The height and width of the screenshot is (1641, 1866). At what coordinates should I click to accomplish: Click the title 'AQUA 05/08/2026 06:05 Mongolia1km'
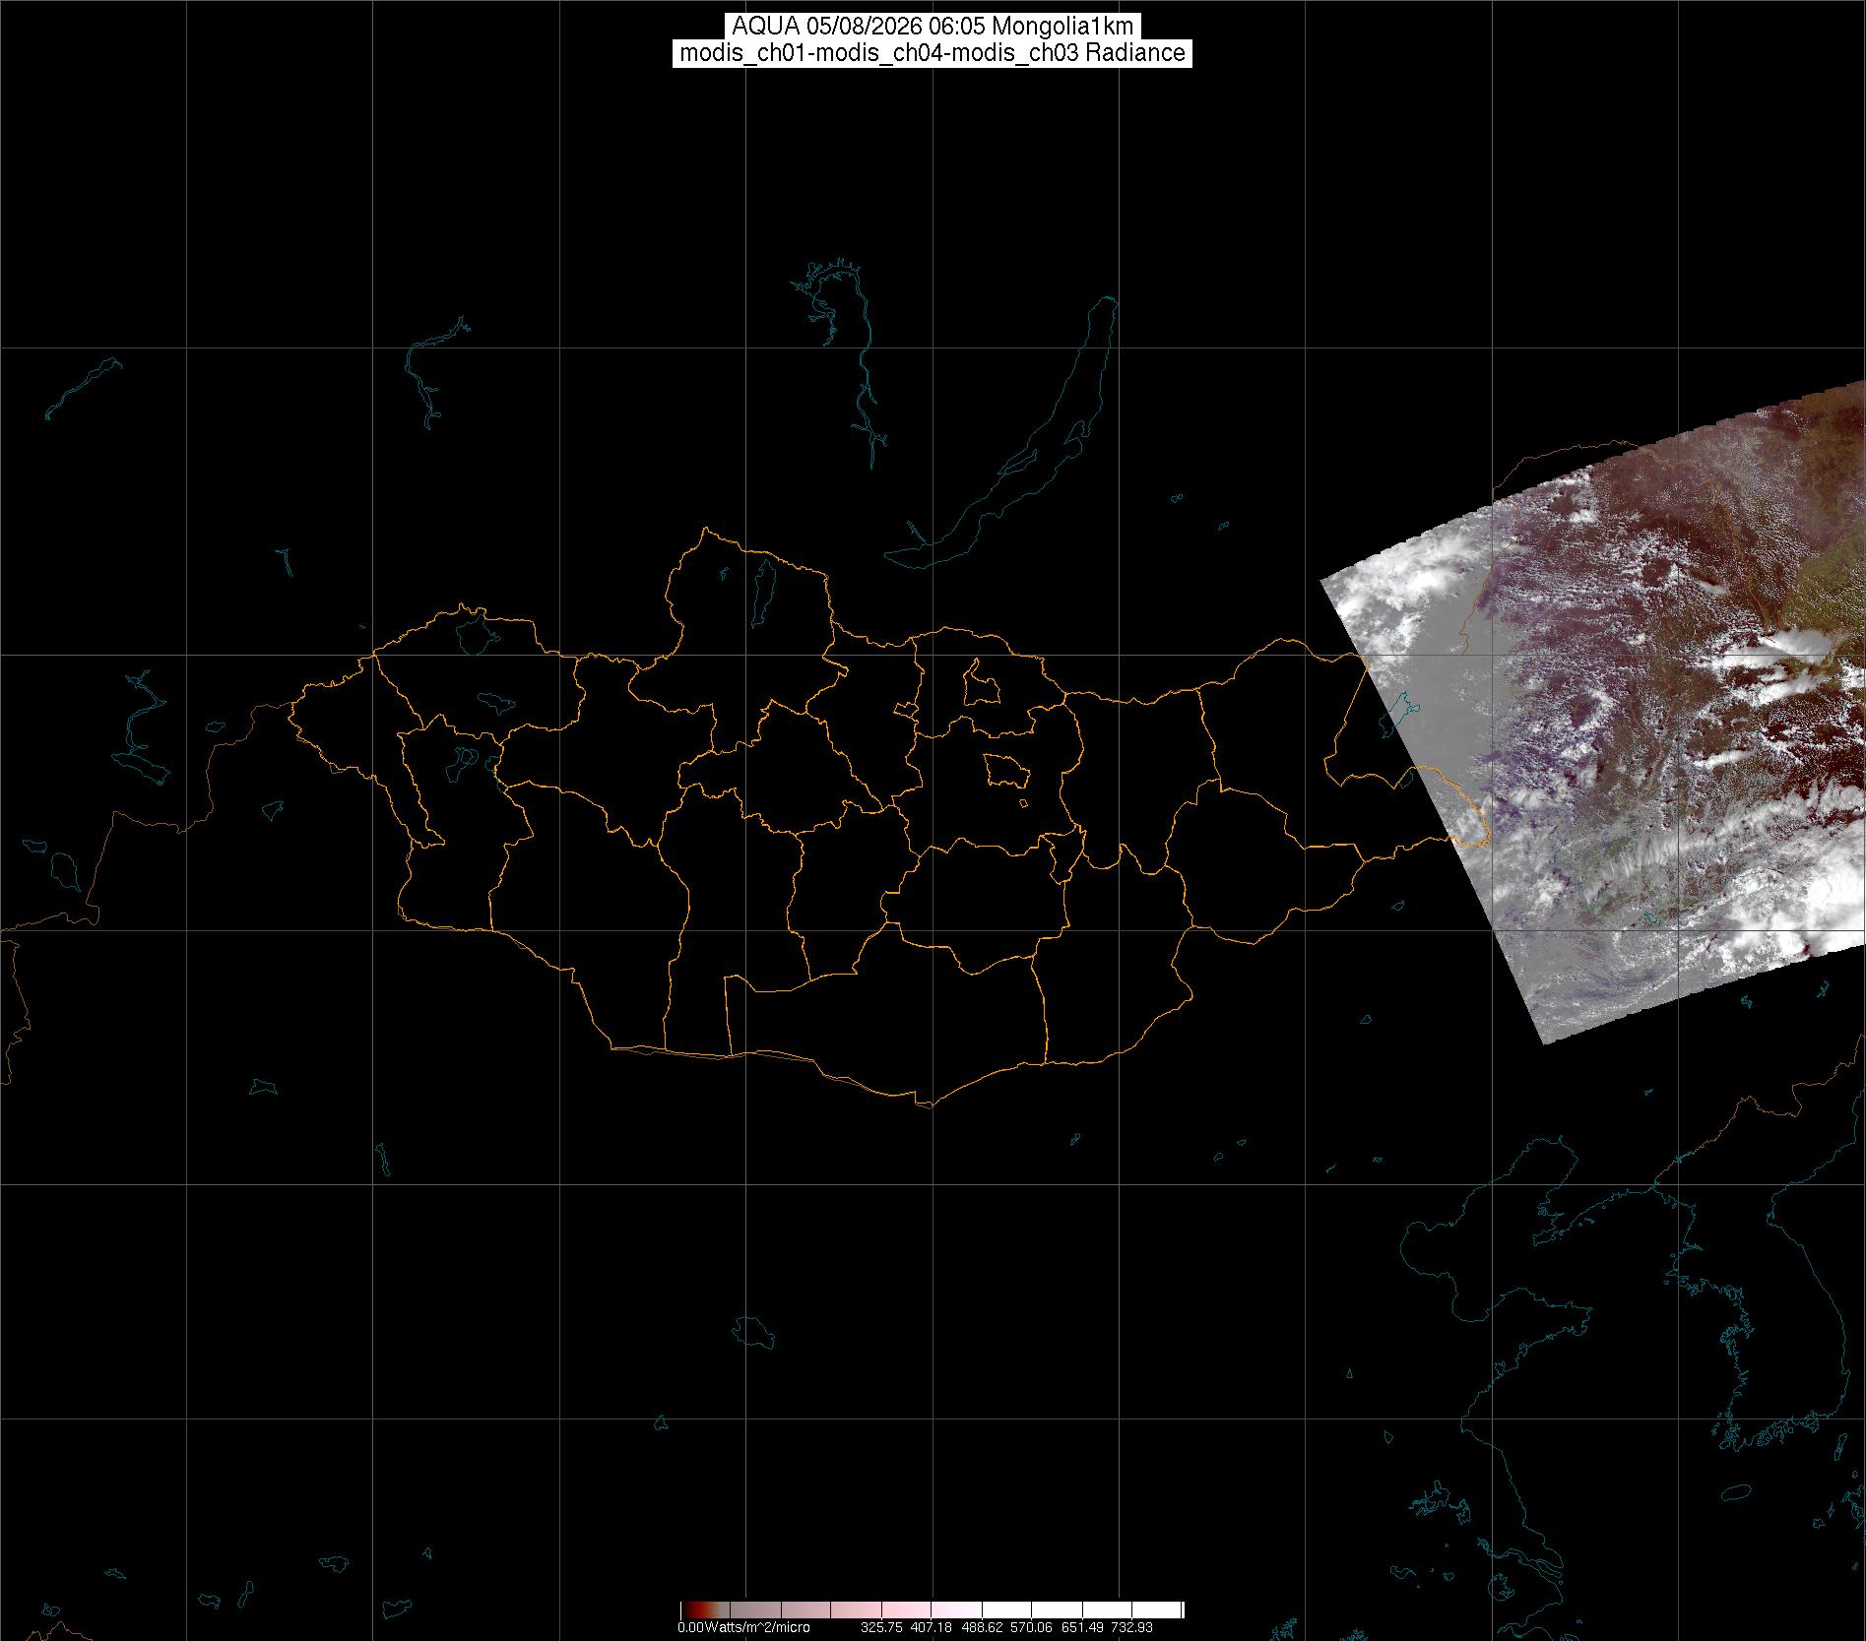tap(933, 27)
